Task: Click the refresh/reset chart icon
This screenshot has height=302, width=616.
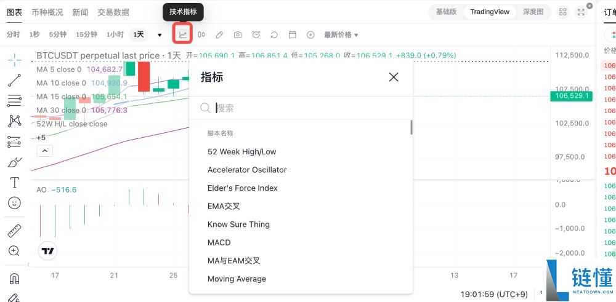Action: 274,35
